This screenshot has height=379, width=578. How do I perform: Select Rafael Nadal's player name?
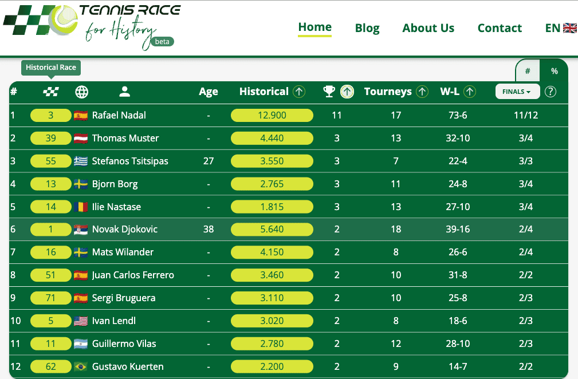pyautogui.click(x=119, y=115)
